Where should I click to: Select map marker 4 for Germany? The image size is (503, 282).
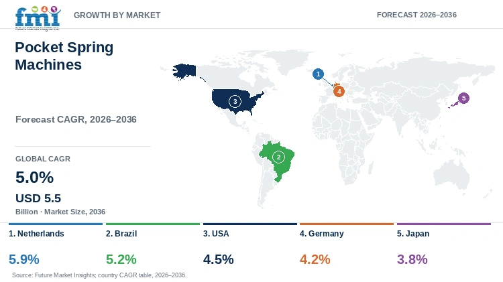click(x=339, y=91)
